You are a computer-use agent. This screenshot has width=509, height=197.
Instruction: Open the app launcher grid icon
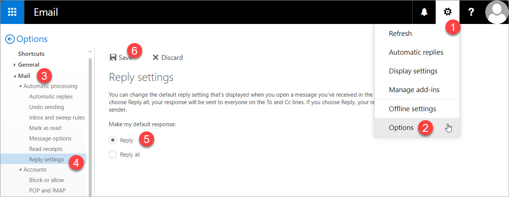click(12, 12)
